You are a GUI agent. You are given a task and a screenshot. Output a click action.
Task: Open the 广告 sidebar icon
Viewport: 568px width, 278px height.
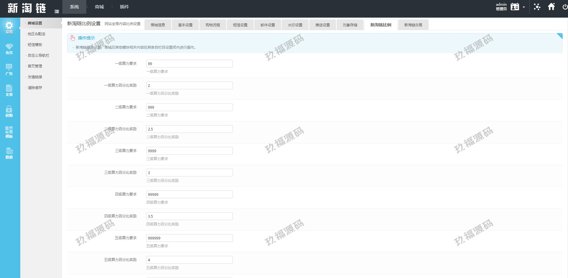9,69
